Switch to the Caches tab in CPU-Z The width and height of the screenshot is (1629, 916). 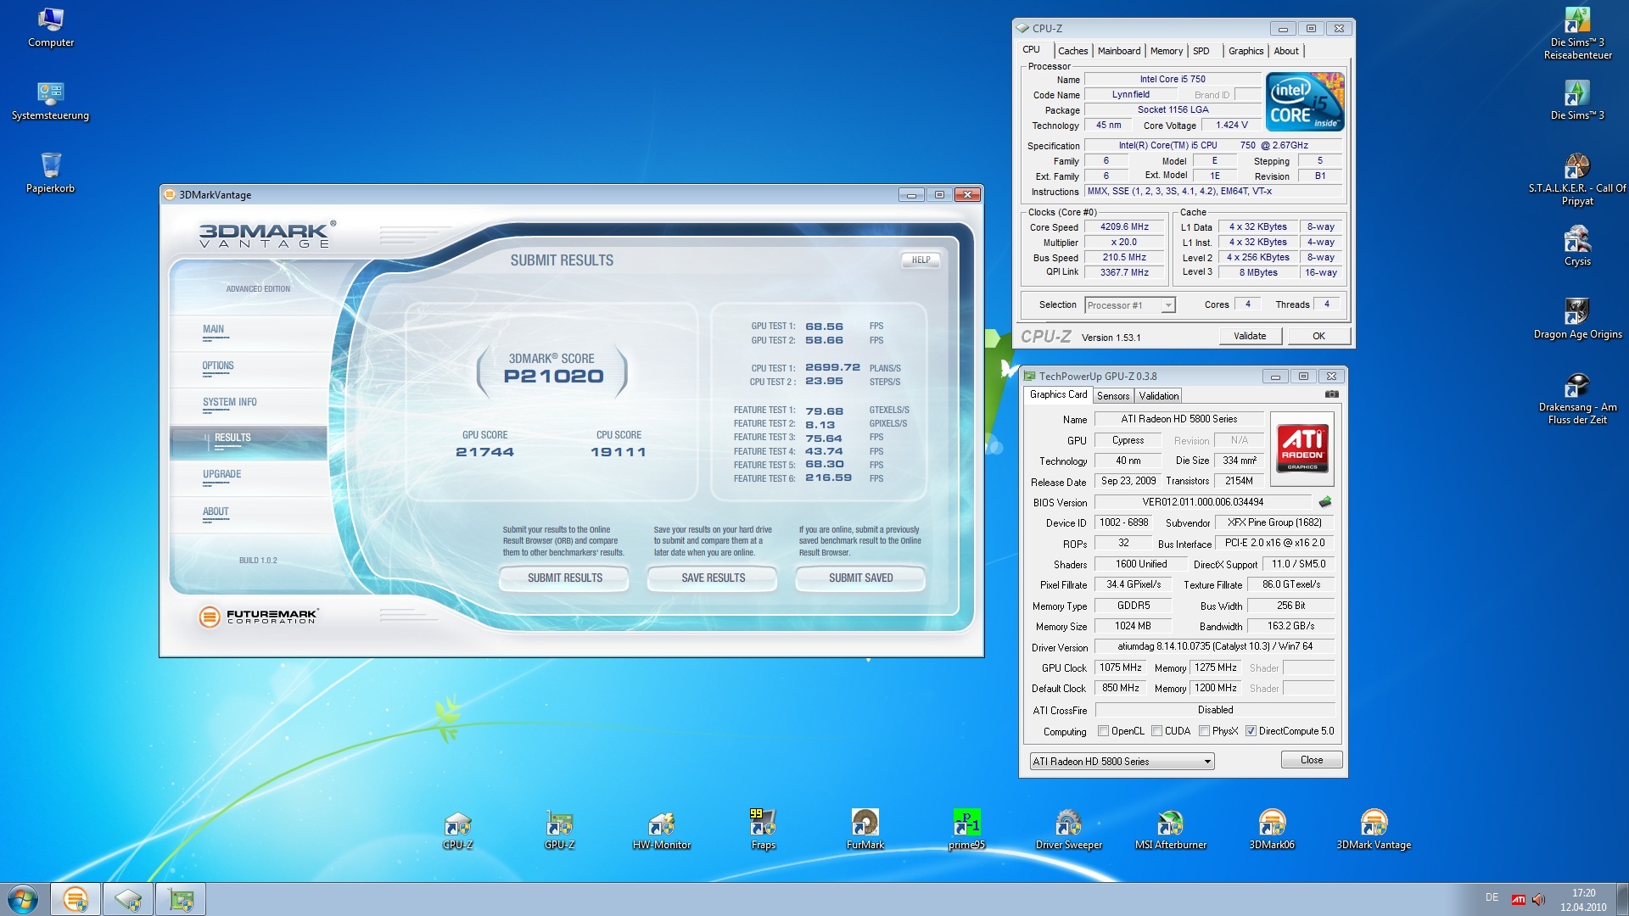click(1072, 51)
